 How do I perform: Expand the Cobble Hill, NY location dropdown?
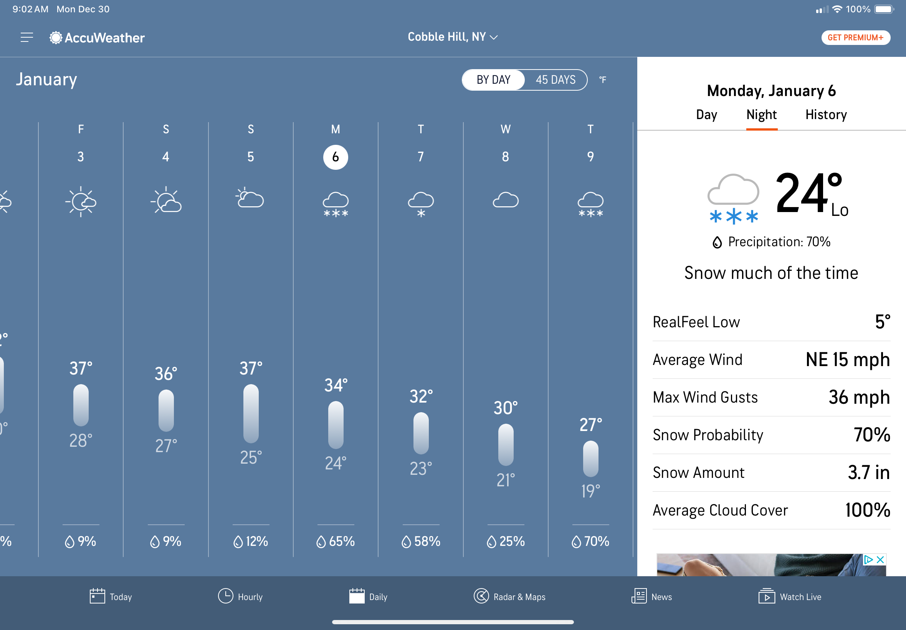point(452,37)
